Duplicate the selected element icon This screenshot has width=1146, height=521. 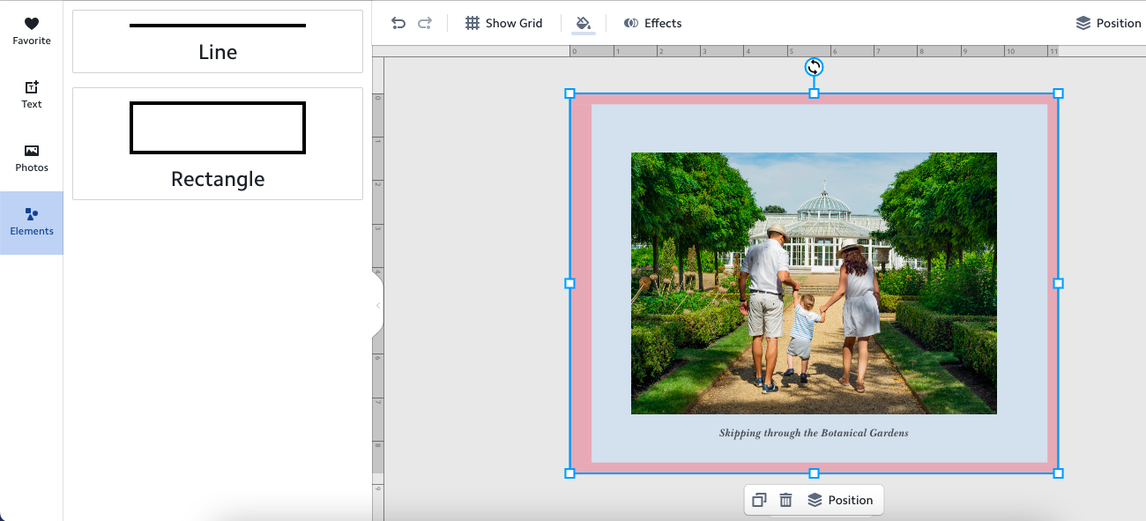(759, 500)
